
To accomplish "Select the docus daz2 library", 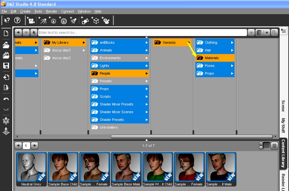I will tap(65, 58).
